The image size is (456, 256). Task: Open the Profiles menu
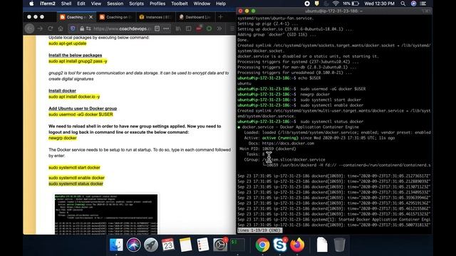157,4
